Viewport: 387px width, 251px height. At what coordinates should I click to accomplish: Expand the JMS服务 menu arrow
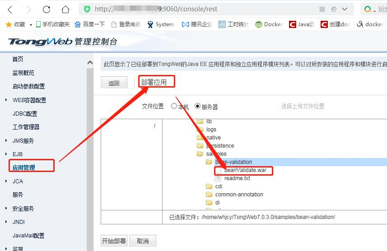point(6,140)
